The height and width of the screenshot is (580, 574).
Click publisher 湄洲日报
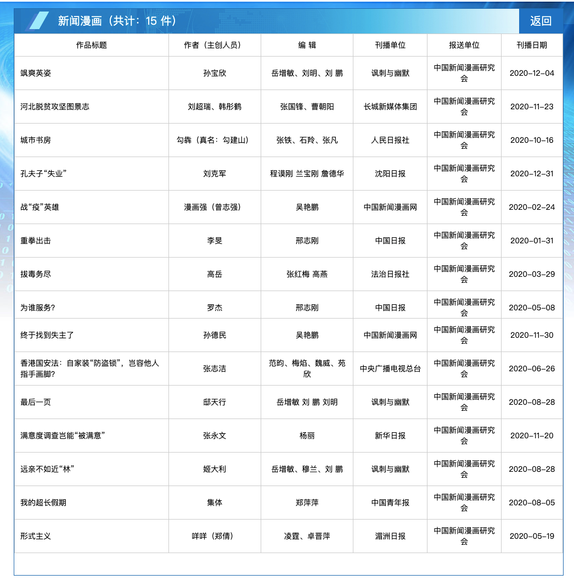coord(390,536)
